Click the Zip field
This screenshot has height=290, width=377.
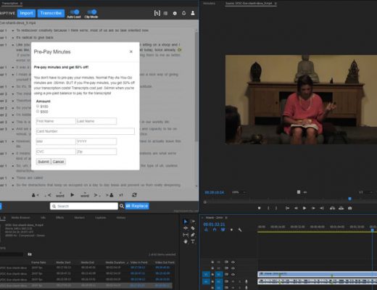pos(96,152)
